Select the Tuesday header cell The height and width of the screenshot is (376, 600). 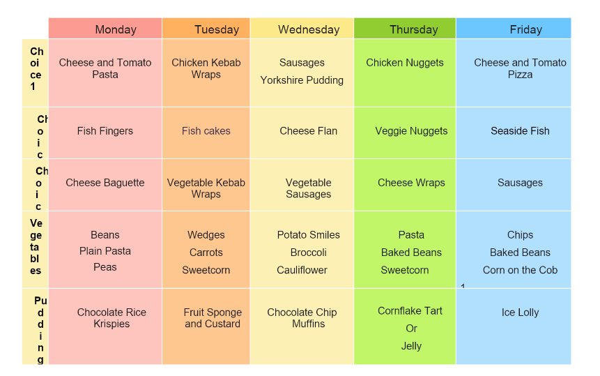(x=206, y=29)
